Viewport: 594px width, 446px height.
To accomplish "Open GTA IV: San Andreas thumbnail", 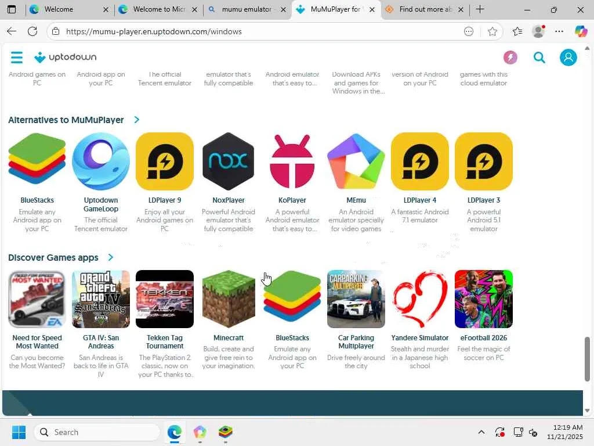I will (x=101, y=299).
